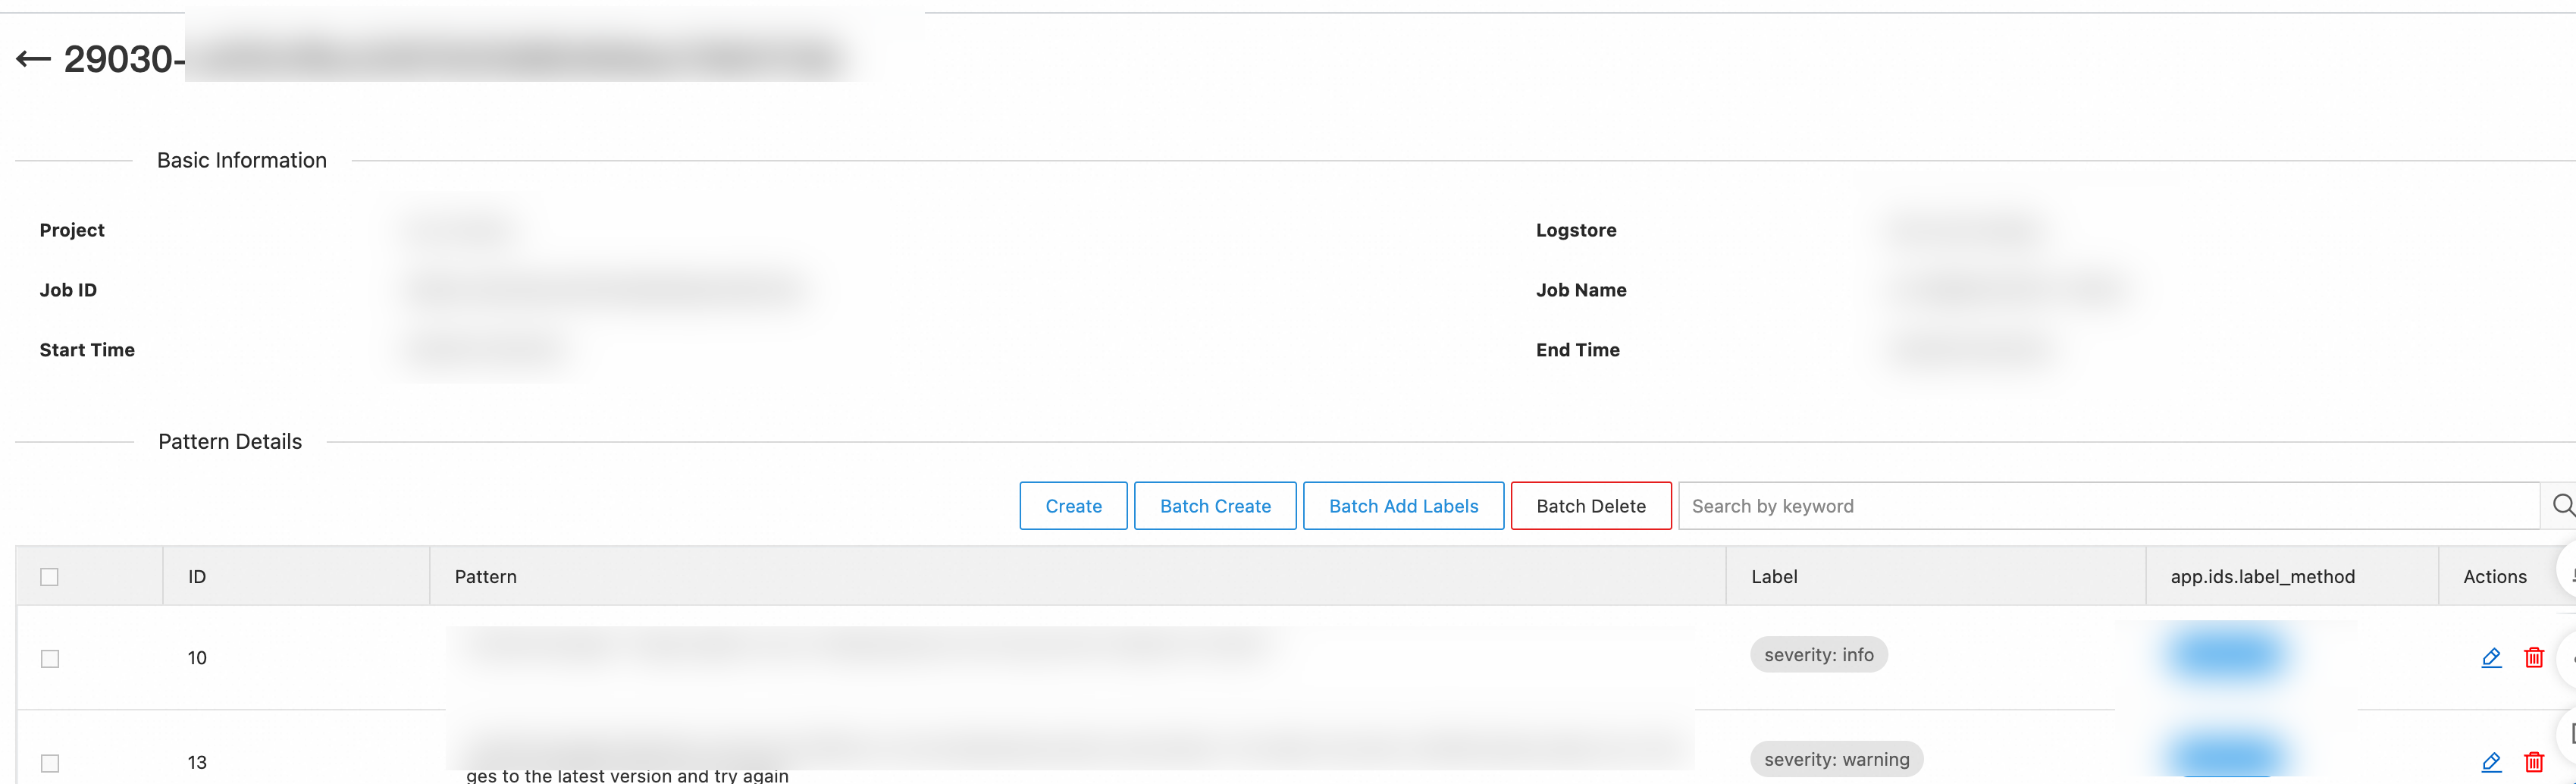
Task: Click the Pattern Details section title
Action: [230, 441]
